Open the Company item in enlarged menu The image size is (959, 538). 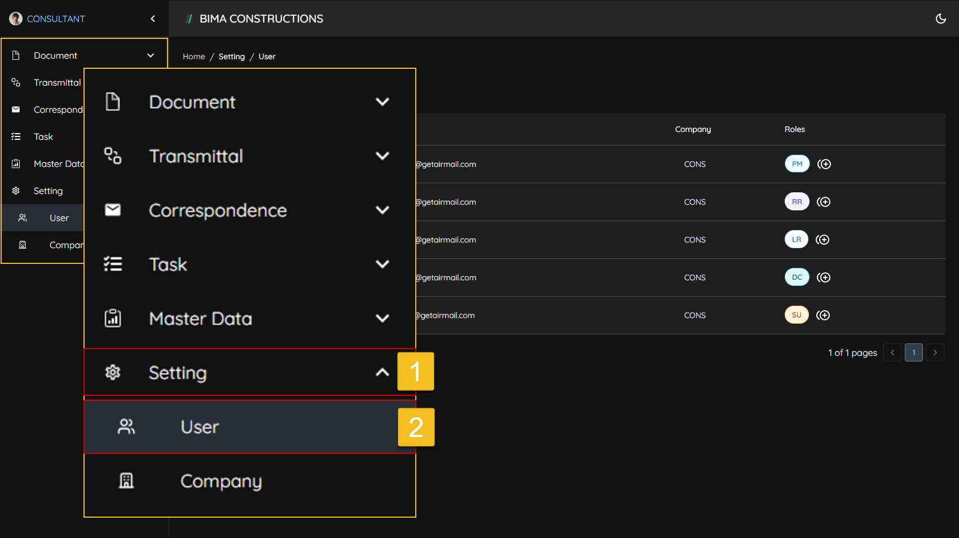point(221,481)
